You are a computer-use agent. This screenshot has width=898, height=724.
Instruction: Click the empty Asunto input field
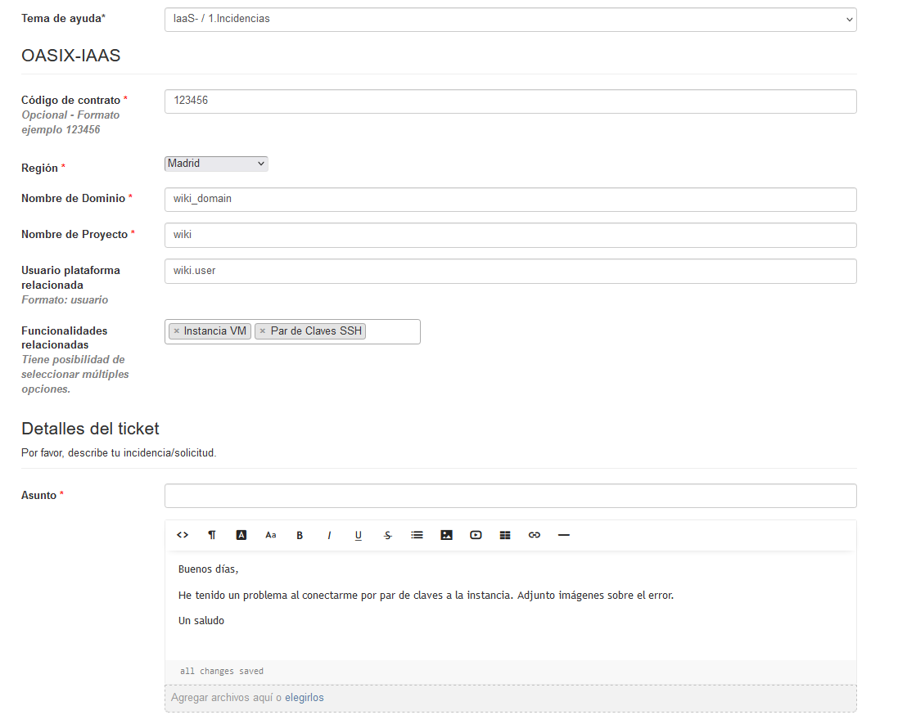tap(510, 496)
